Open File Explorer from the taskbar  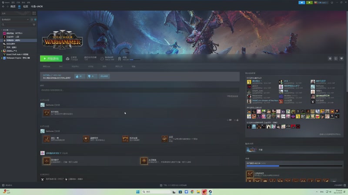point(198,192)
